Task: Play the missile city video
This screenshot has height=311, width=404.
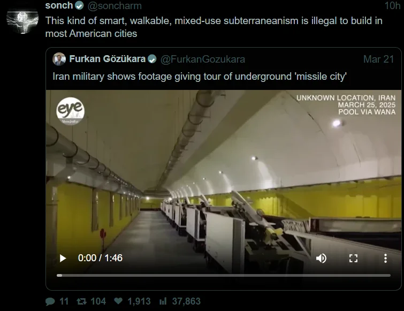Action: (x=63, y=258)
